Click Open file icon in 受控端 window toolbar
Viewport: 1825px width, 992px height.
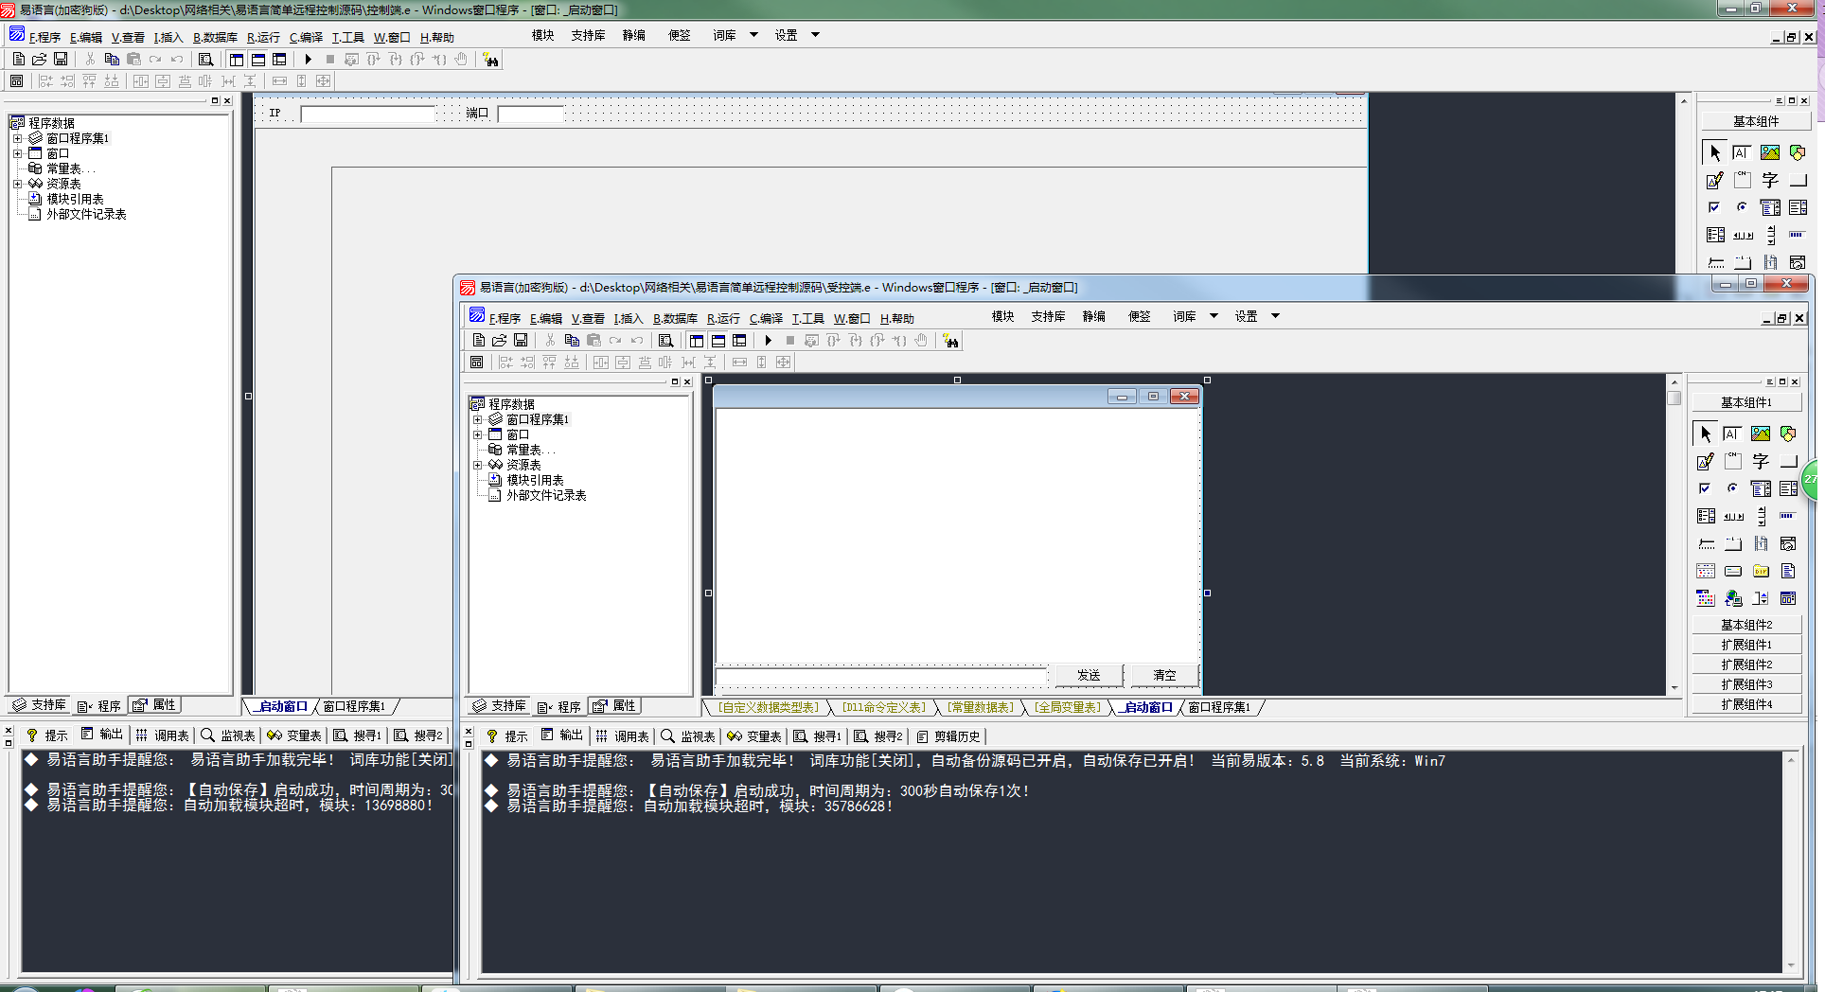pyautogui.click(x=500, y=341)
